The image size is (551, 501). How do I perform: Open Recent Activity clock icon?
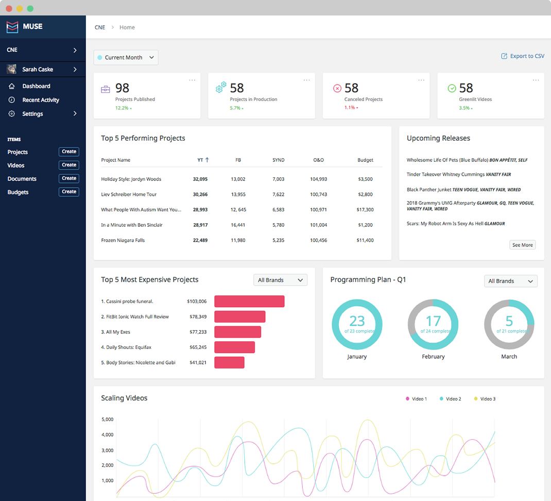pos(12,100)
